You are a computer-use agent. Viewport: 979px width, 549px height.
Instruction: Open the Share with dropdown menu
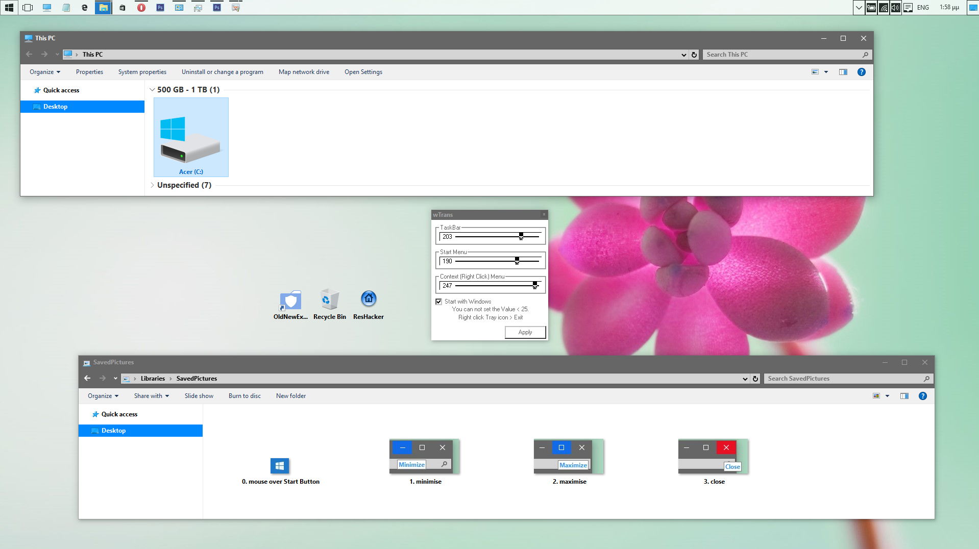(151, 396)
